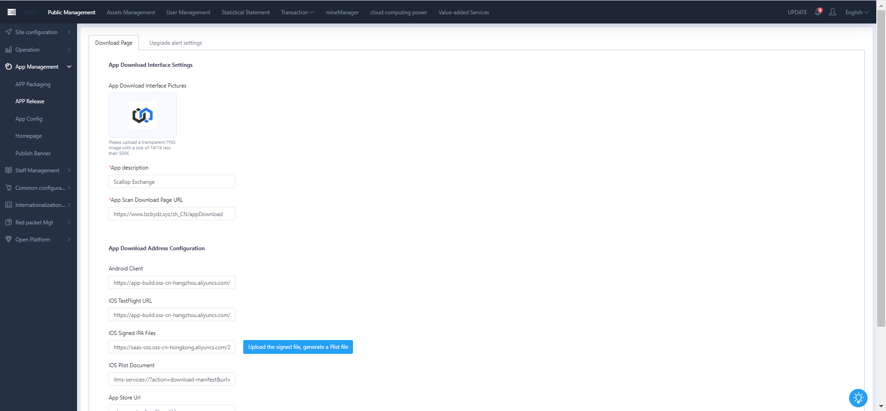This screenshot has height=411, width=886.
Task: Open the English language dropdown
Action: click(x=857, y=12)
